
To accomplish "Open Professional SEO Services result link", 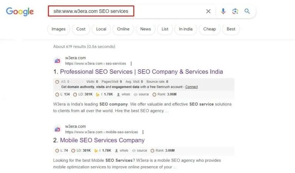I will point(141,72).
